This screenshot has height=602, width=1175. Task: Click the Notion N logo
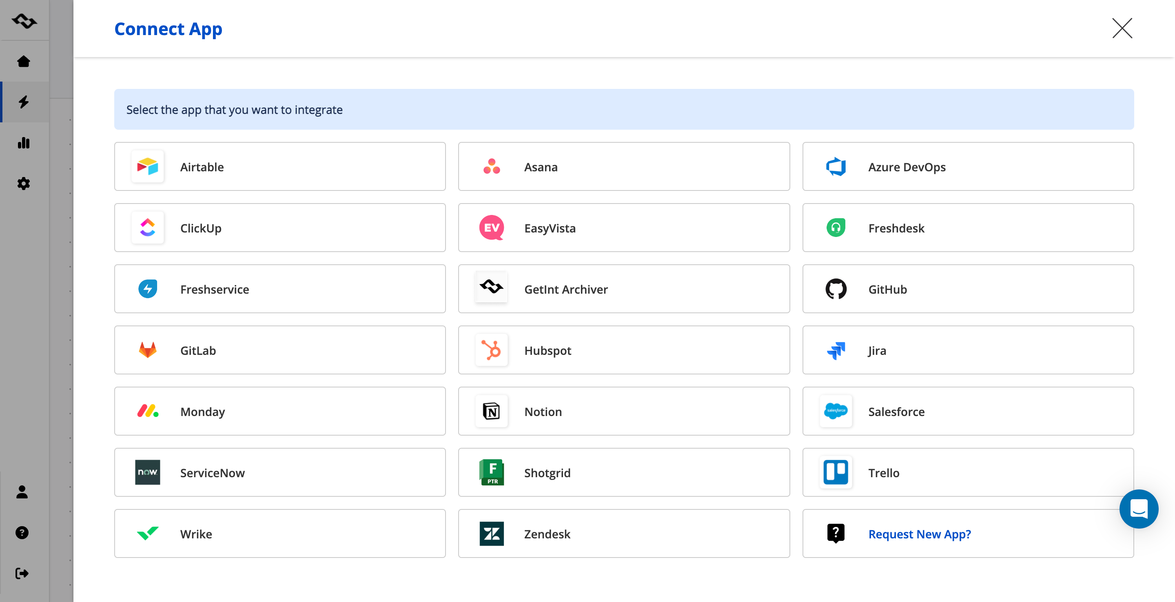(491, 411)
